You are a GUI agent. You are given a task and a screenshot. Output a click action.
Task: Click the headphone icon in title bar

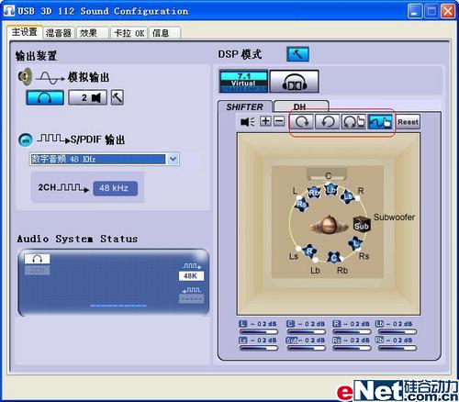pos(9,11)
